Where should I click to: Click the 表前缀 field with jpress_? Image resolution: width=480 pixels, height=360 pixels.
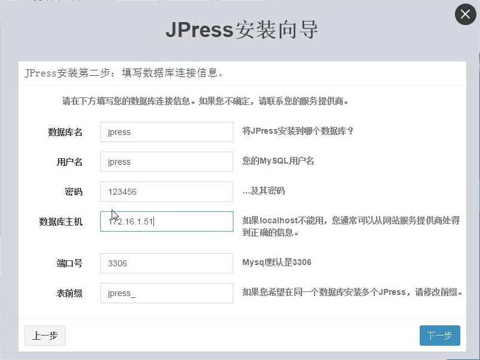(x=167, y=293)
